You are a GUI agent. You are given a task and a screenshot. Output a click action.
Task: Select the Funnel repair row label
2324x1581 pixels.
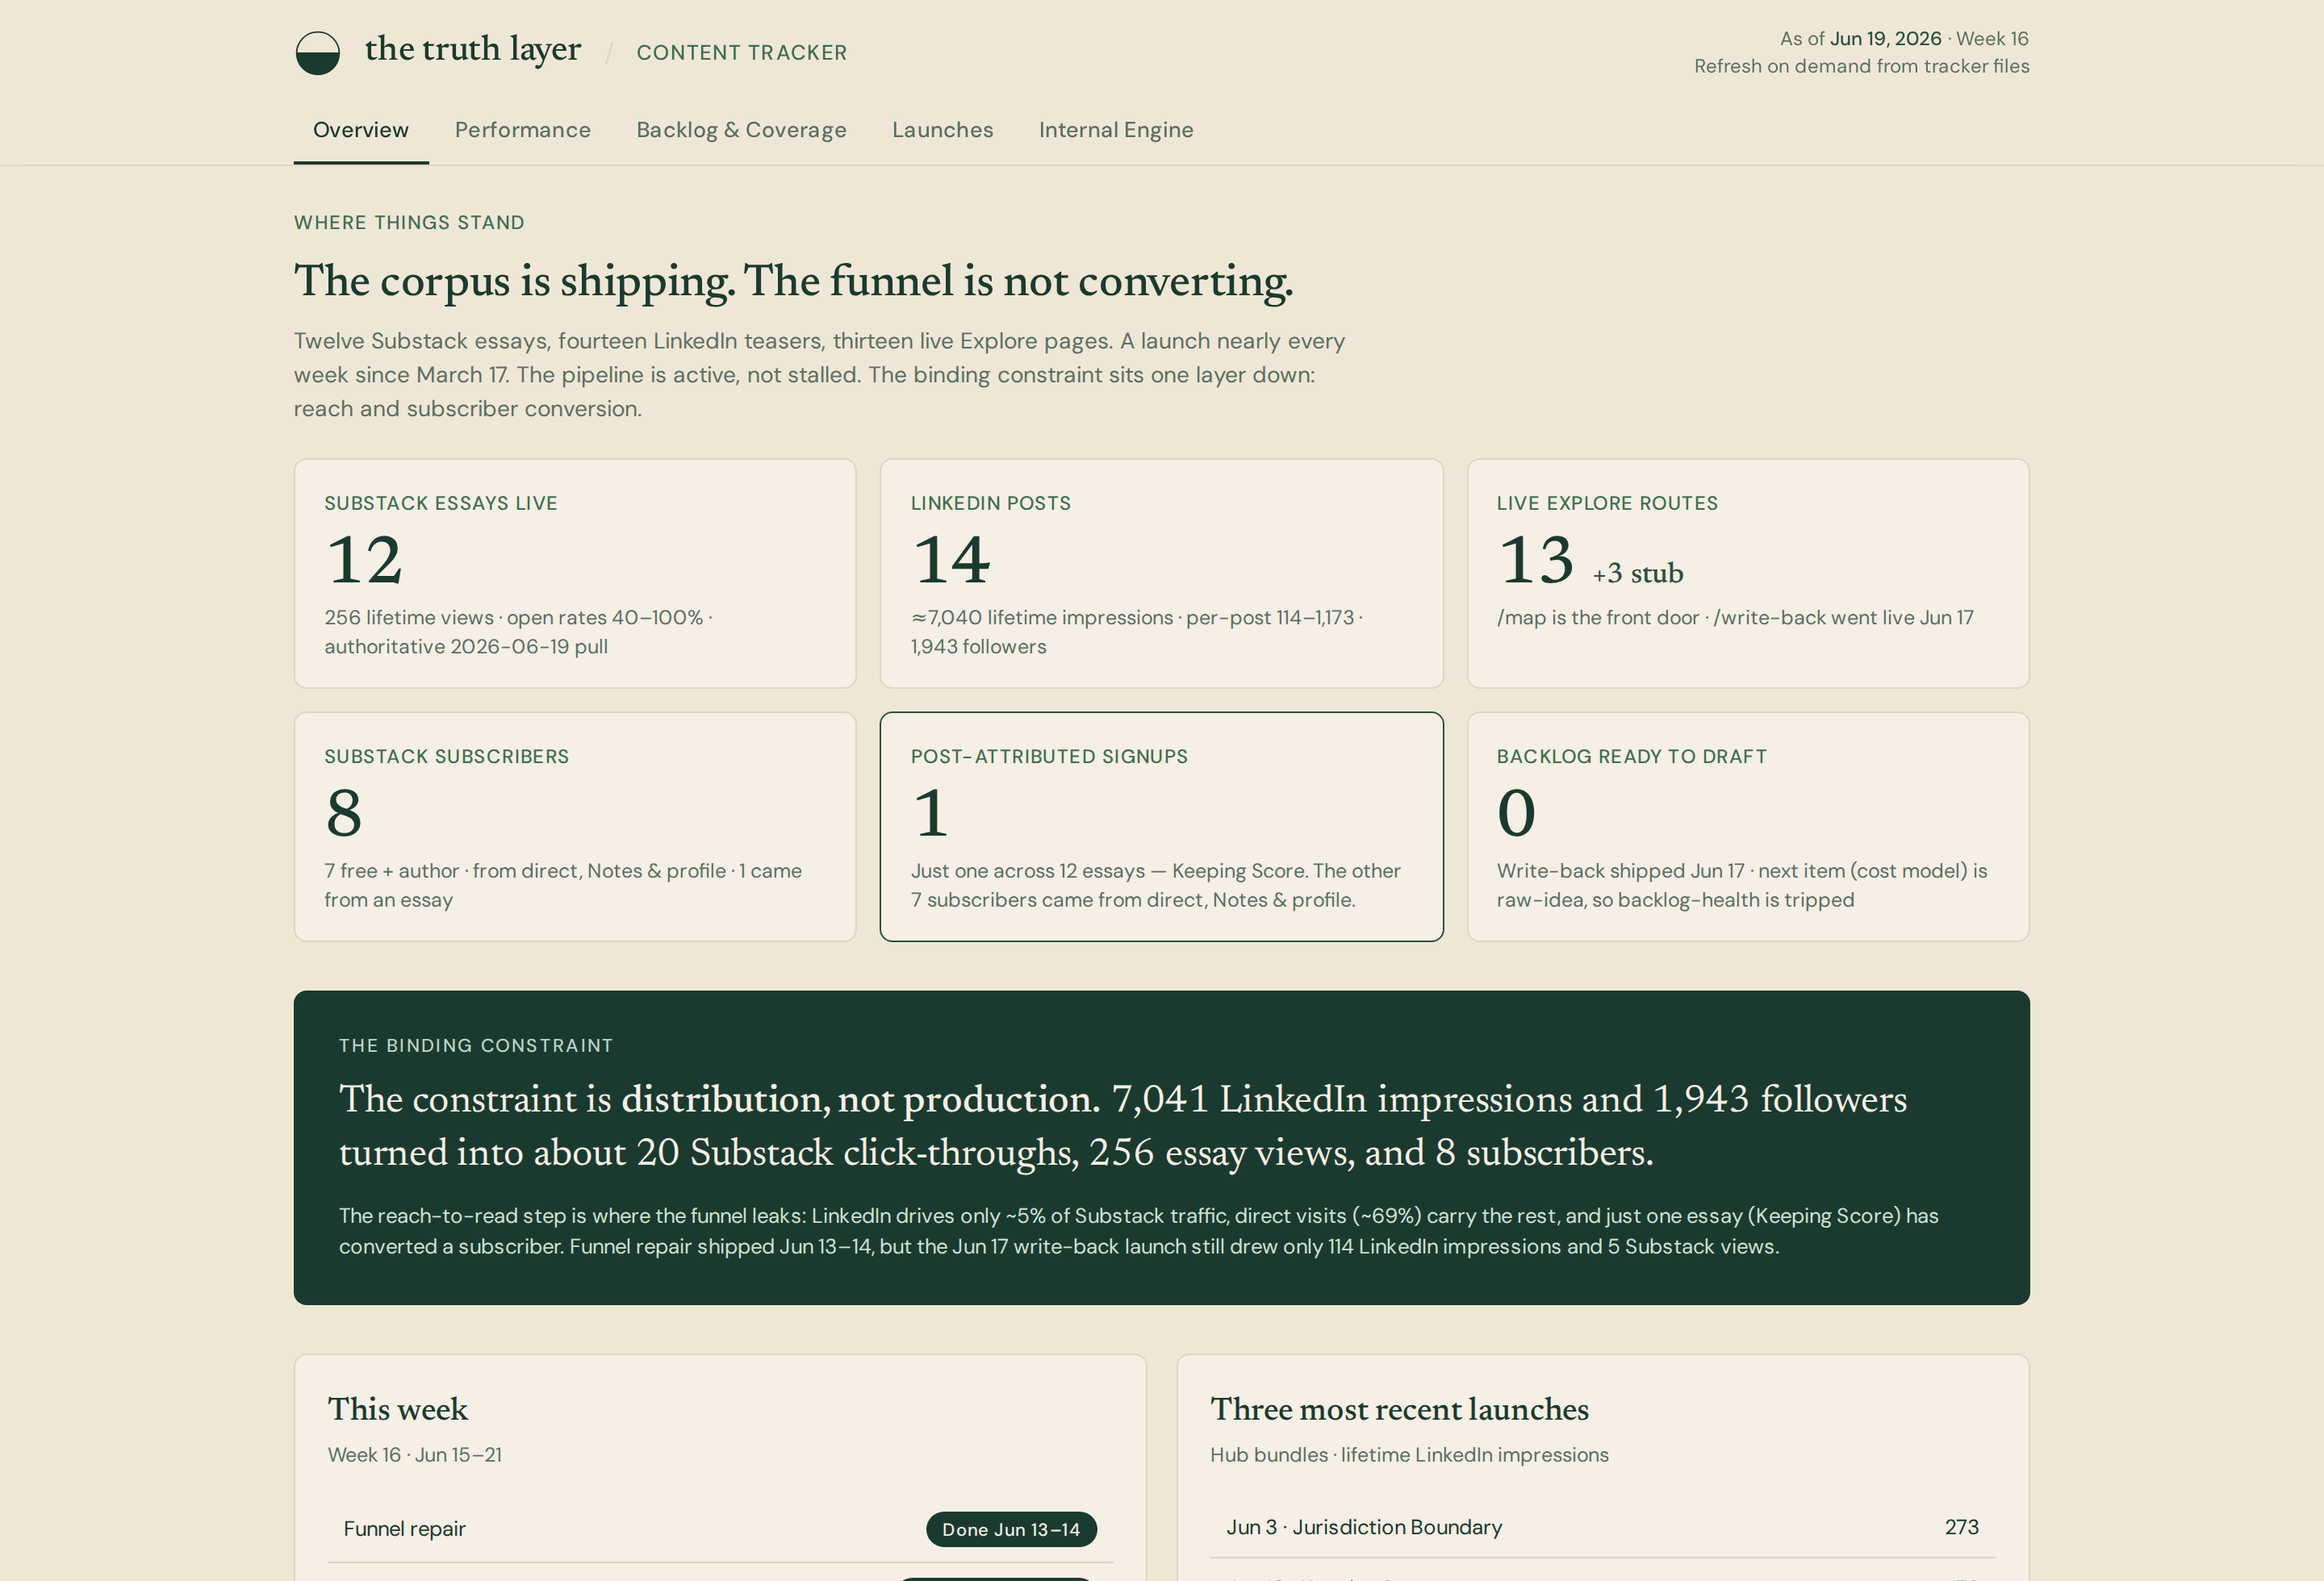coord(405,1529)
